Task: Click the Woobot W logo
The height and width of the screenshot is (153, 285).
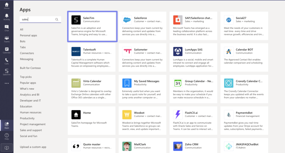Action: (x=127, y=115)
